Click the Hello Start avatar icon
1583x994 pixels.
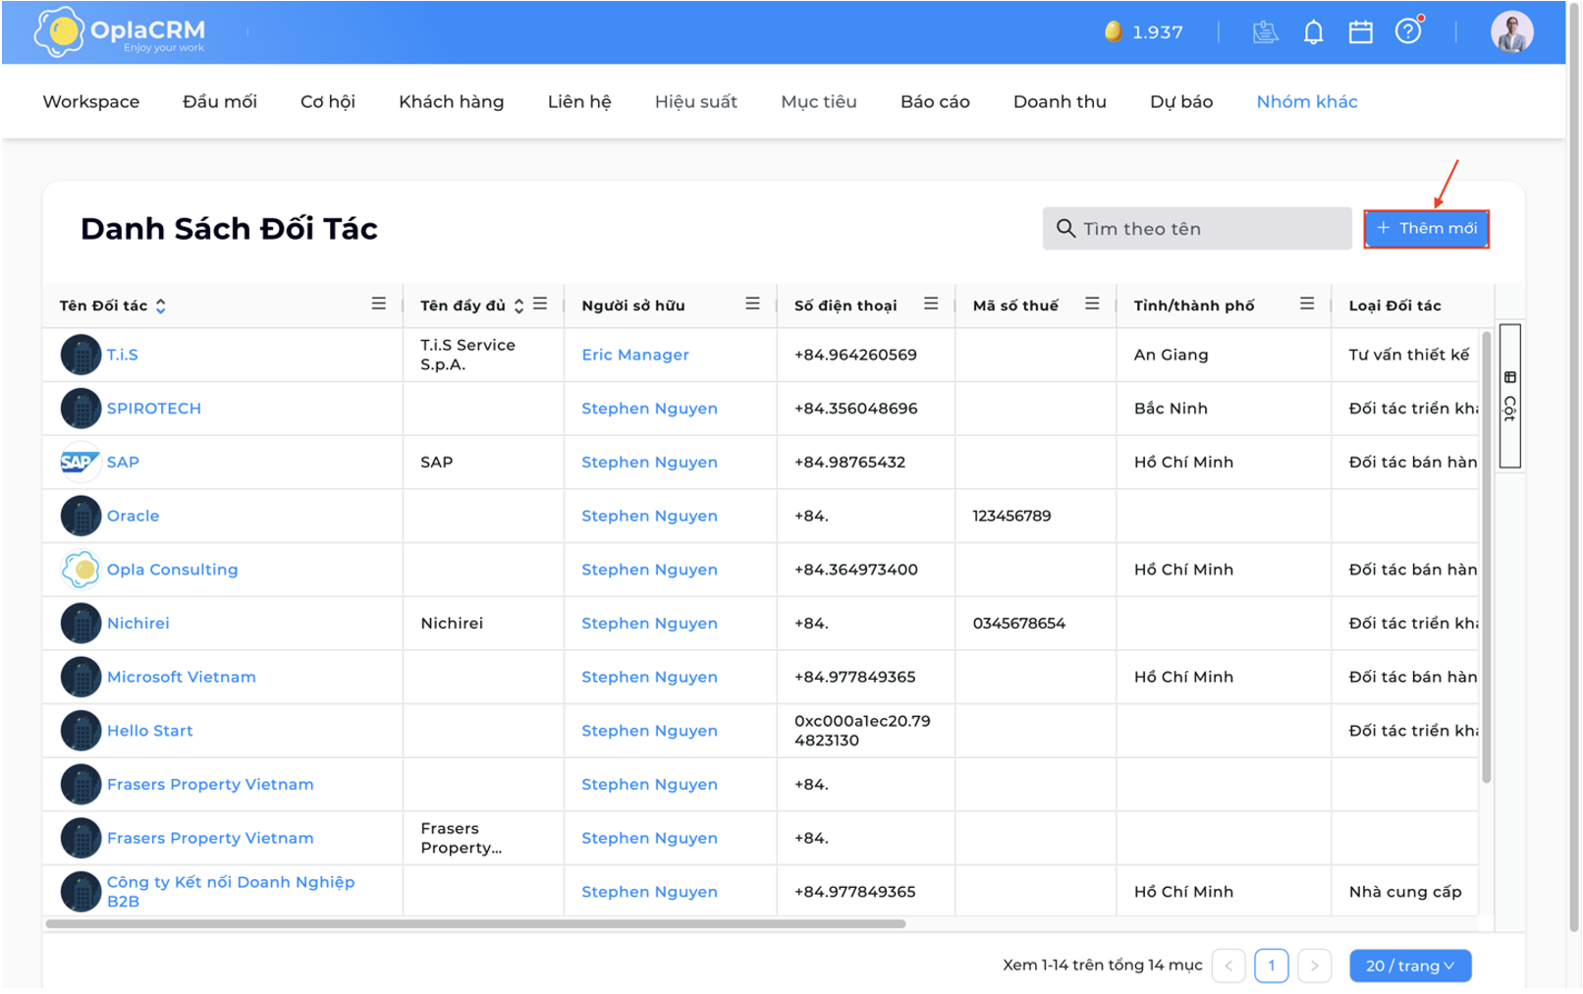point(81,731)
